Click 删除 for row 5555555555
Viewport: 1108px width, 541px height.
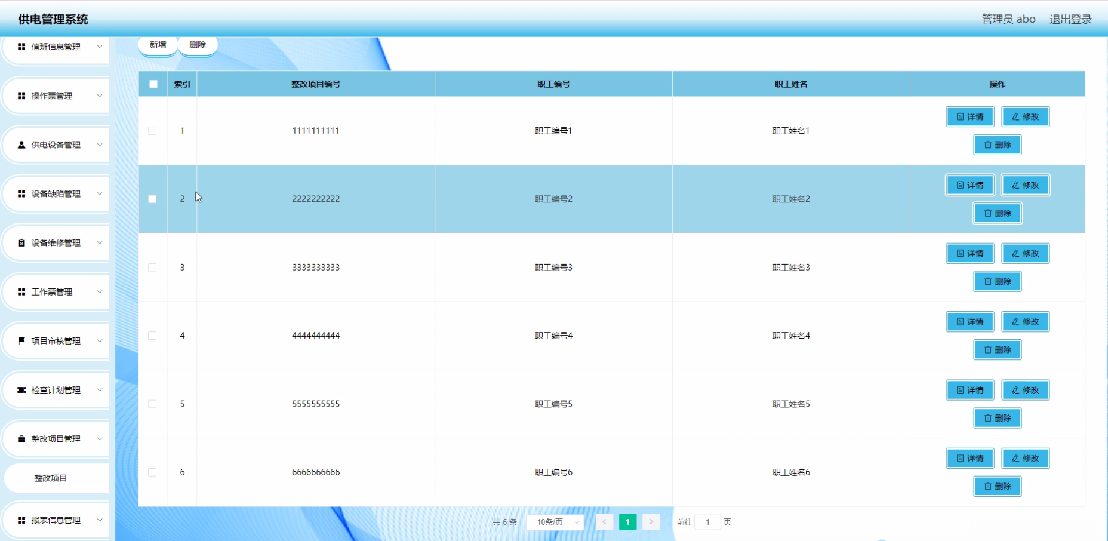coord(998,418)
